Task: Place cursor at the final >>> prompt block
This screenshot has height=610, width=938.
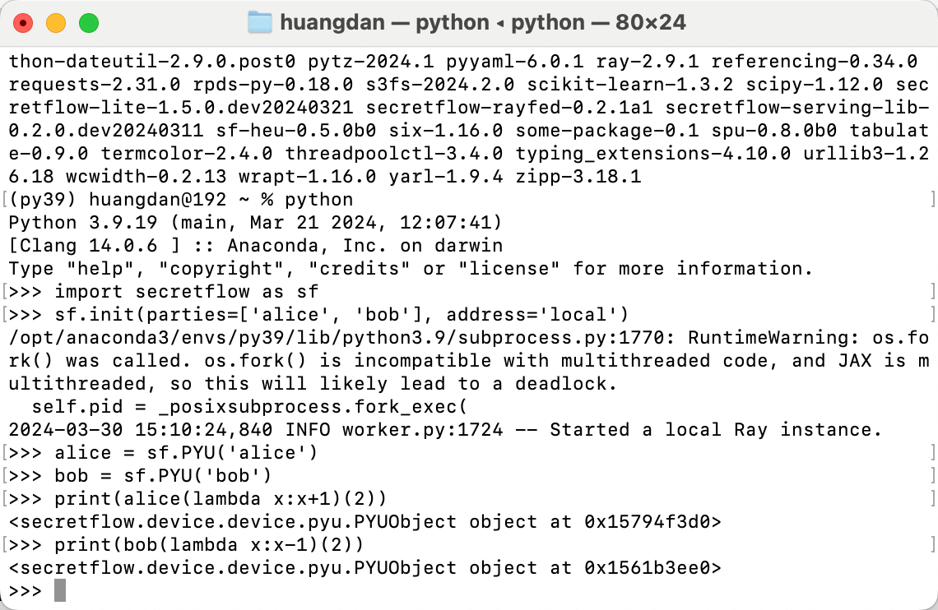Action: point(60,591)
